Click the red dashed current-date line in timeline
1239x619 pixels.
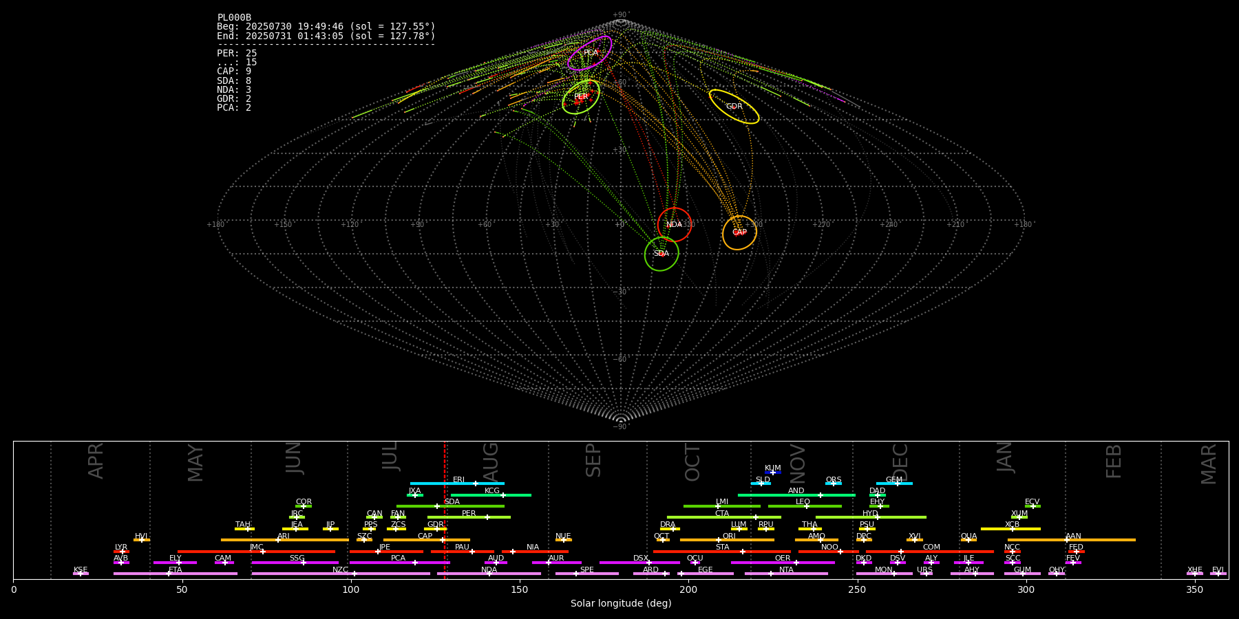click(x=445, y=510)
